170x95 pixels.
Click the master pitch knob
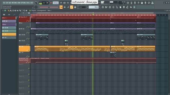pyautogui.click(x=36, y=7)
